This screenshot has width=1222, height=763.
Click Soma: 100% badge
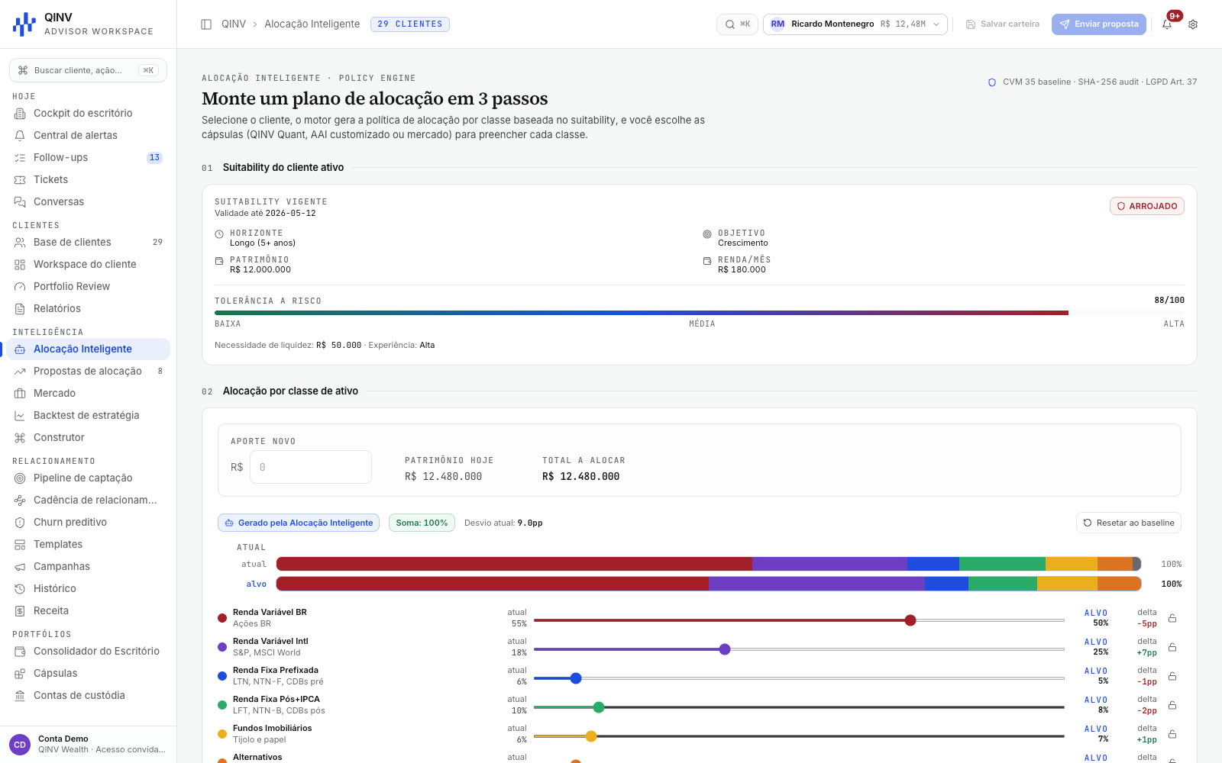(422, 523)
